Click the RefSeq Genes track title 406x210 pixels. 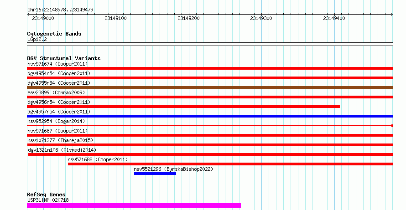pos(46,195)
